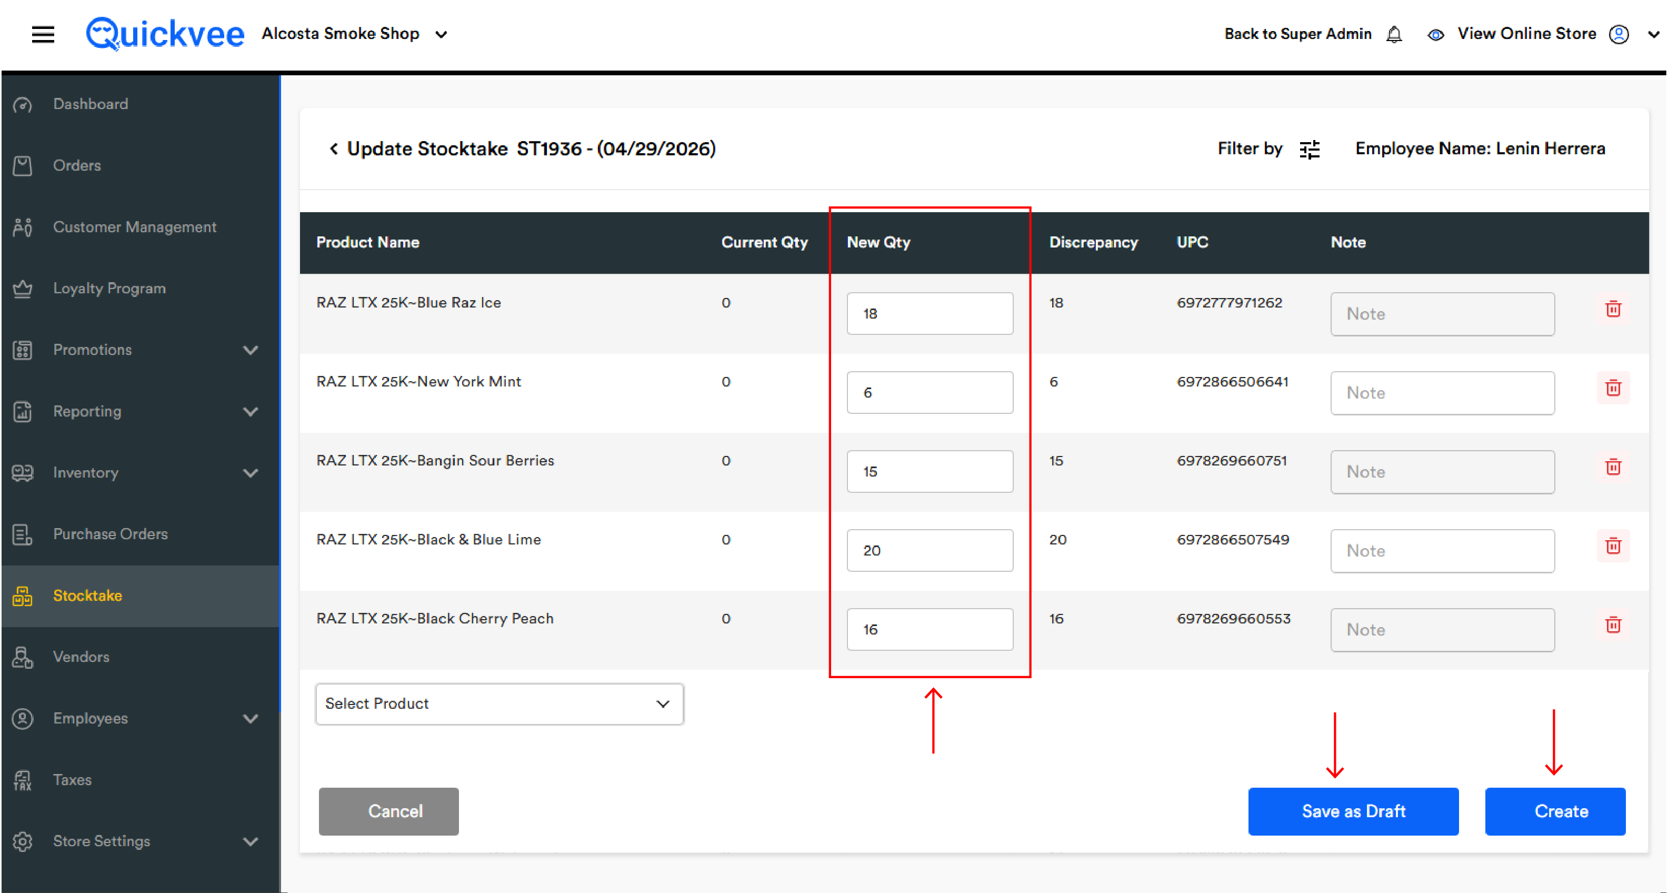Expand the Employees submenu chevron
The height and width of the screenshot is (893, 1668).
coord(251,719)
